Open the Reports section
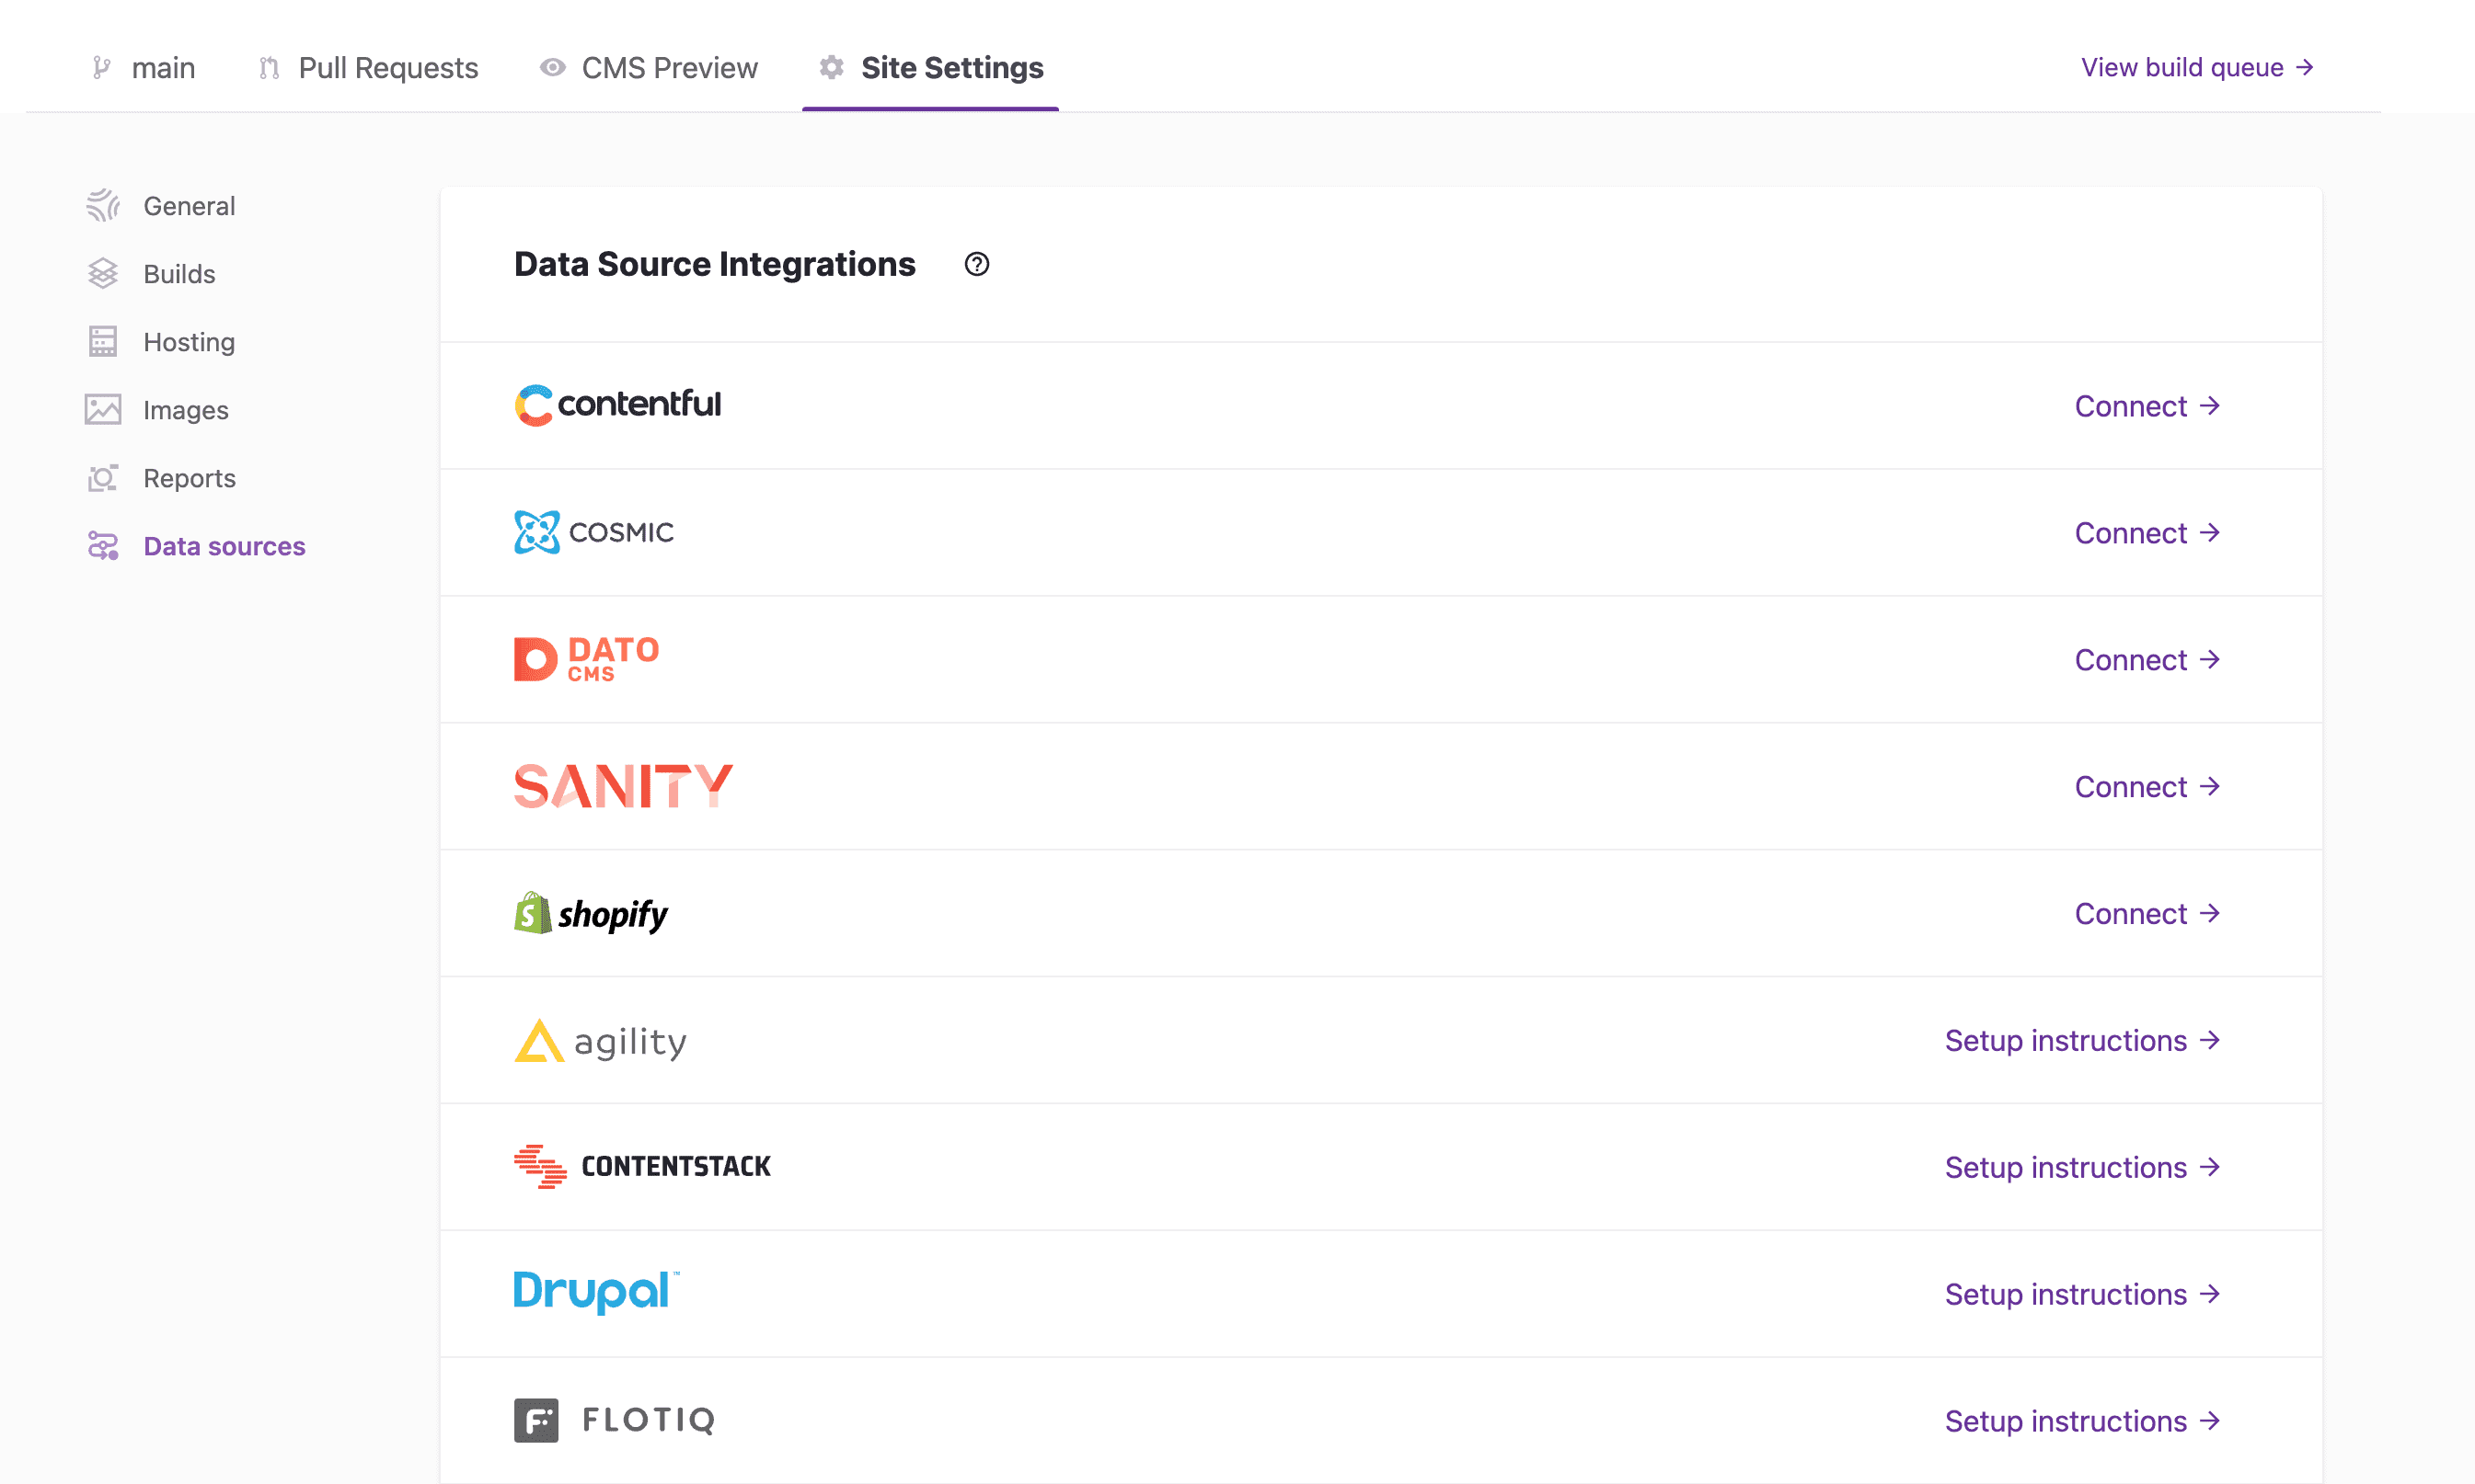The width and height of the screenshot is (2475, 1484). (x=188, y=478)
